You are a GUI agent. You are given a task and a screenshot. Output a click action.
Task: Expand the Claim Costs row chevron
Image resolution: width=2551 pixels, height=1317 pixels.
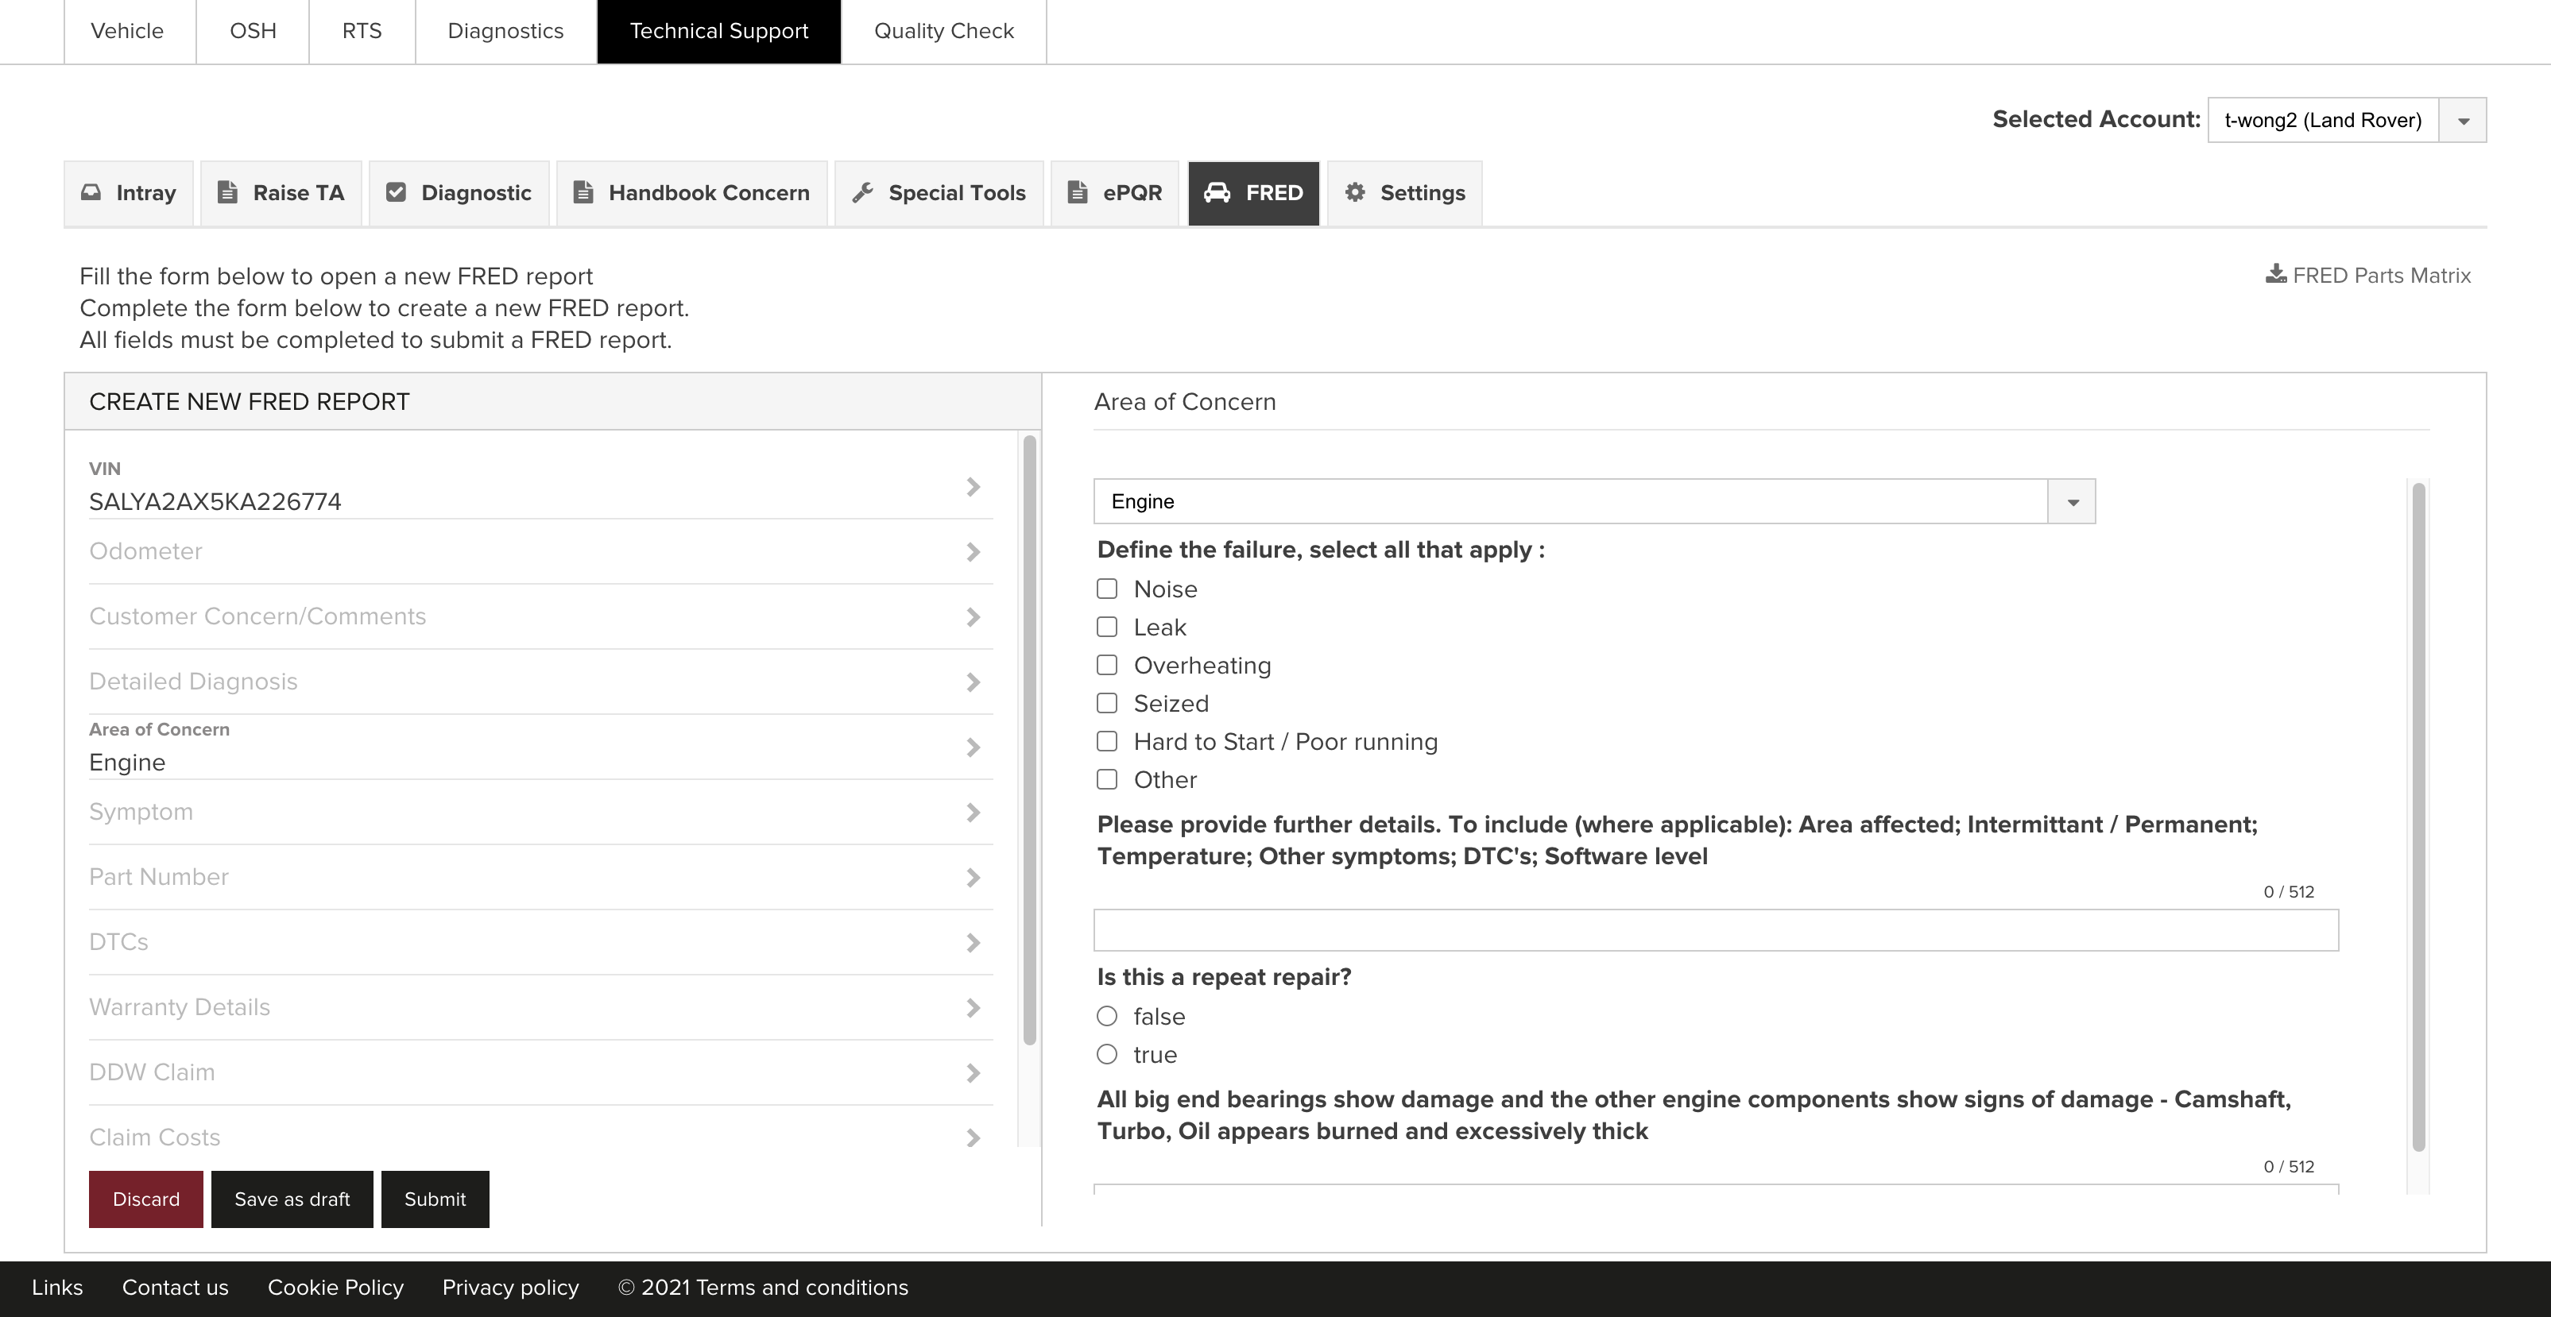[973, 1138]
